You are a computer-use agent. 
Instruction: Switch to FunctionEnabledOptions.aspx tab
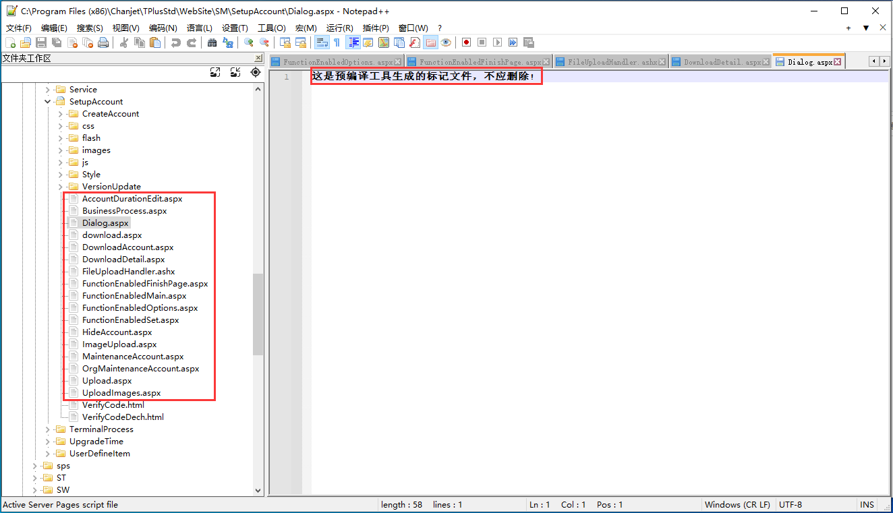coord(336,61)
